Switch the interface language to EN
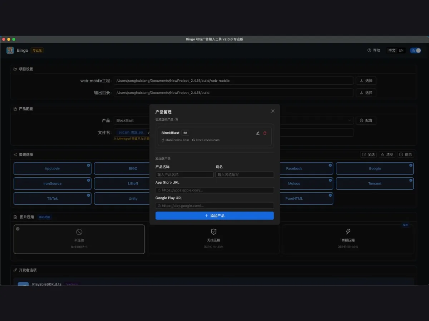Image resolution: width=429 pixels, height=321 pixels. (x=401, y=50)
